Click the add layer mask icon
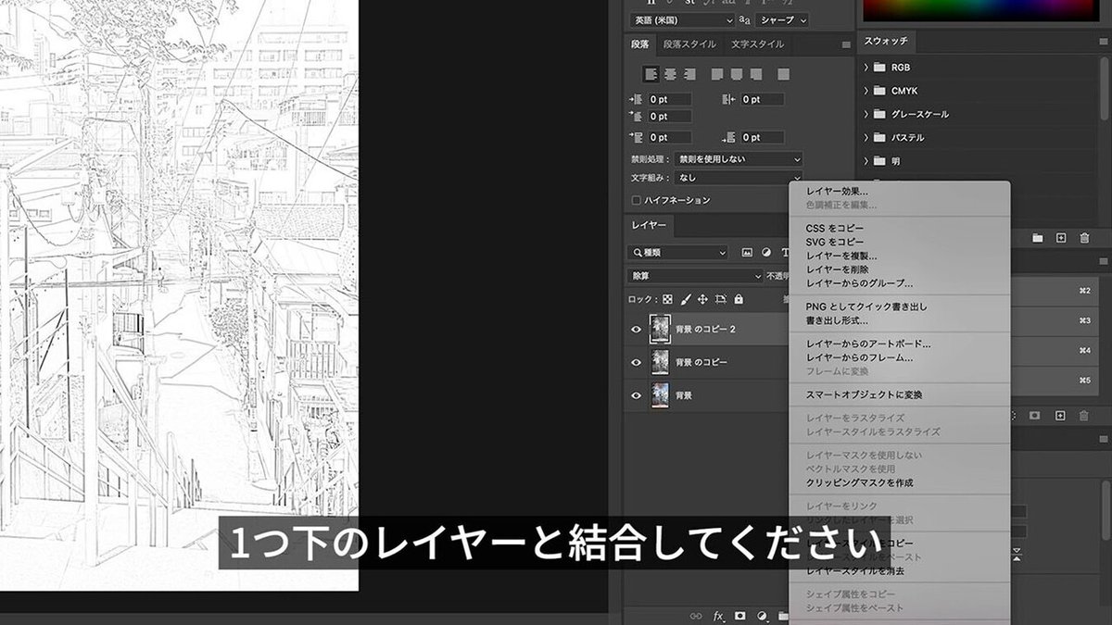The height and width of the screenshot is (625, 1112). point(739,614)
